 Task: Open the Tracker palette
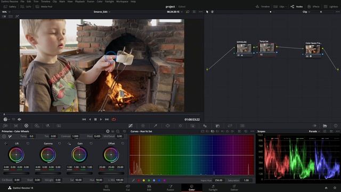tap(180, 126)
